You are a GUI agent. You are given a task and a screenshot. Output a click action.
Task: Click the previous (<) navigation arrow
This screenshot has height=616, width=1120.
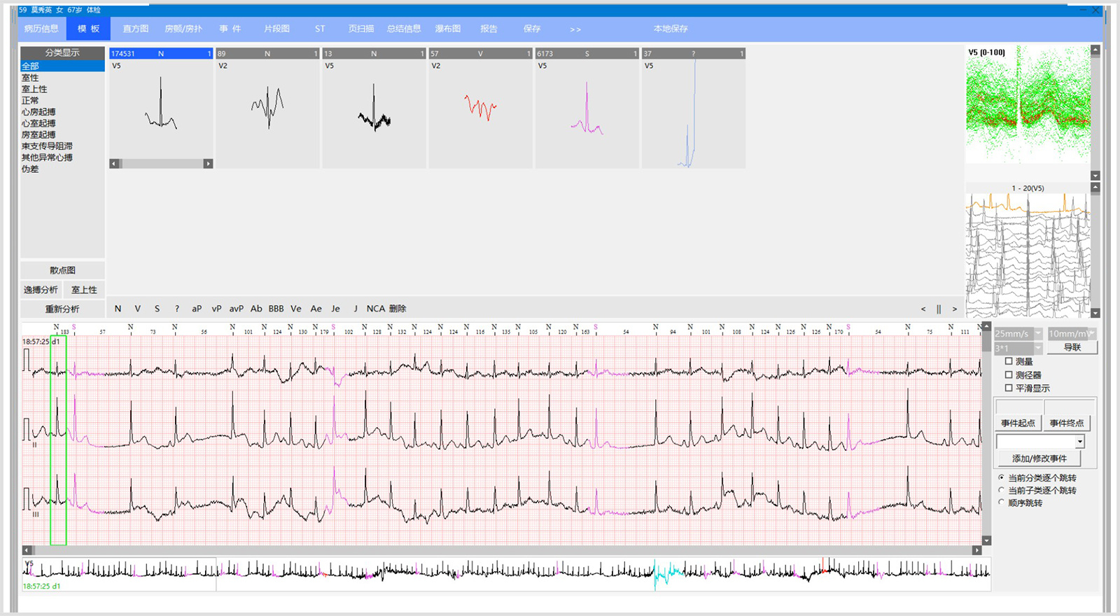coord(923,309)
